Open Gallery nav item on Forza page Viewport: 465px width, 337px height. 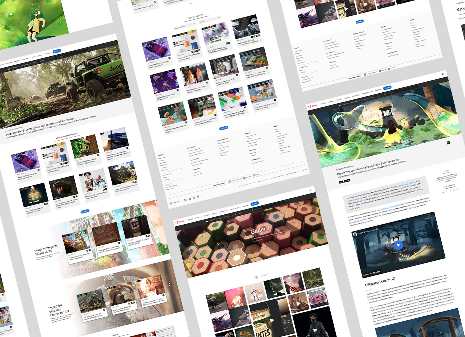pos(42,61)
